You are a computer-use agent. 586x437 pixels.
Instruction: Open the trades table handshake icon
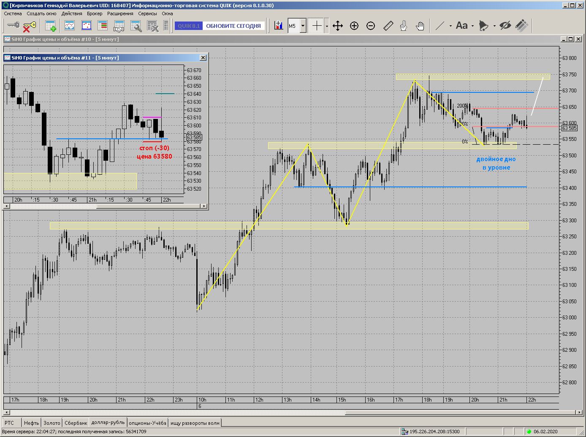(119, 26)
